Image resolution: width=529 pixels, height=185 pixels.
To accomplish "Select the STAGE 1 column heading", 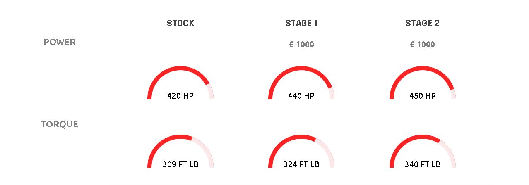I will click(301, 23).
